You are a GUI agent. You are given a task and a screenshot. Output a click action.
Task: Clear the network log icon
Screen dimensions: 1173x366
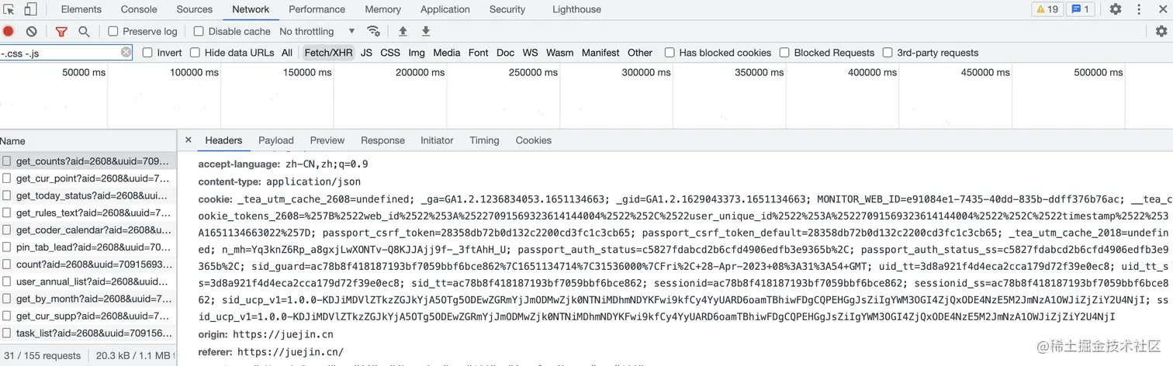click(x=31, y=31)
